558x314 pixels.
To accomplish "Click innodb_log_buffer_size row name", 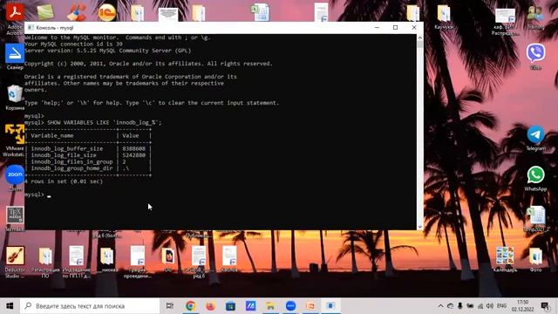I will [67, 148].
